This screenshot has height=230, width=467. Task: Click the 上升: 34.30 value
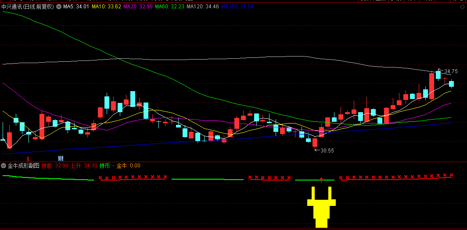(x=84, y=166)
